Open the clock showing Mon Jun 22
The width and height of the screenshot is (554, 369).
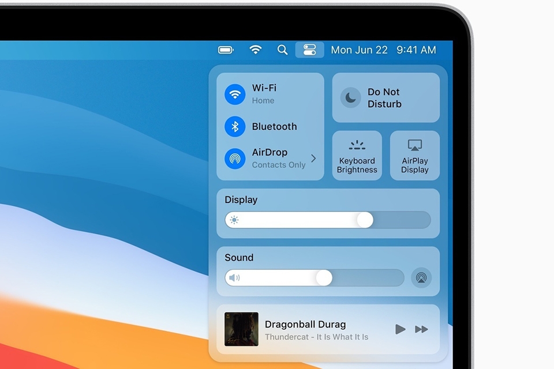pos(360,50)
